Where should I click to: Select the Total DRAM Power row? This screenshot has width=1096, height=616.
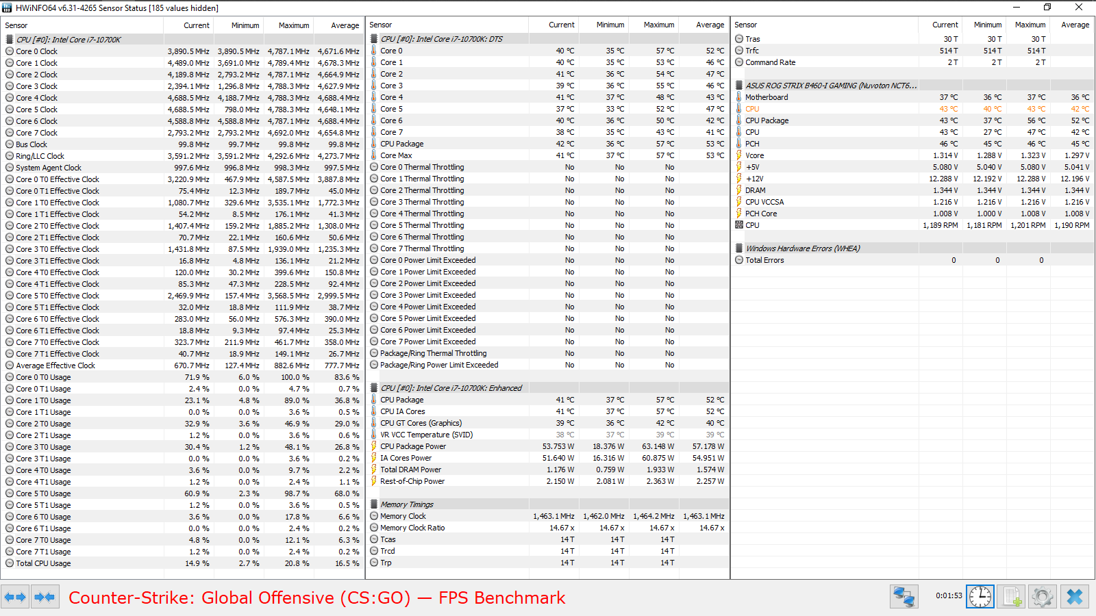(548, 470)
